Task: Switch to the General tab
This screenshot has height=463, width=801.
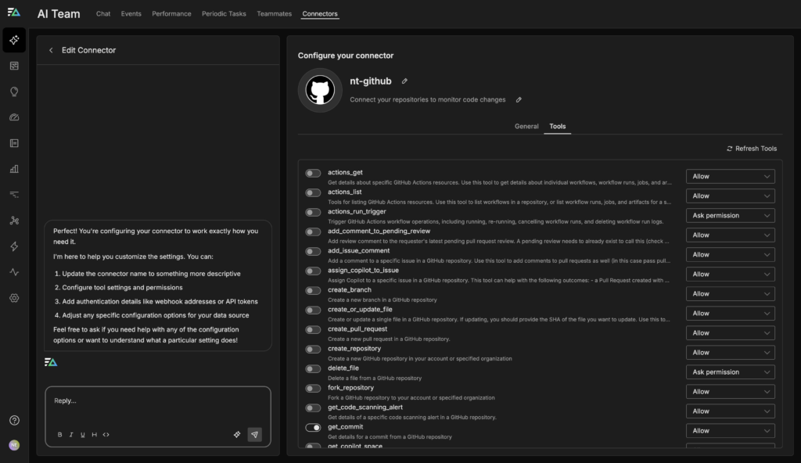Action: 526,126
